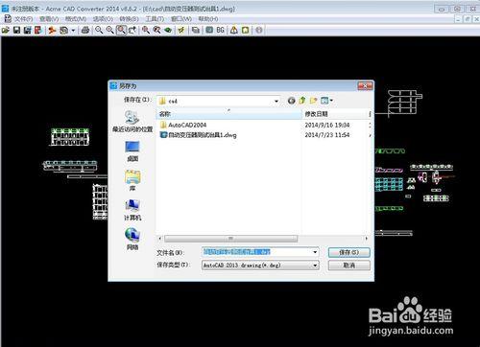Screen dimensions: 480x347
Task: Click date 2014/9/16 19:34 in list
Action: point(327,125)
